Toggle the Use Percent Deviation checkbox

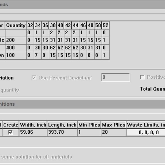[34, 78]
